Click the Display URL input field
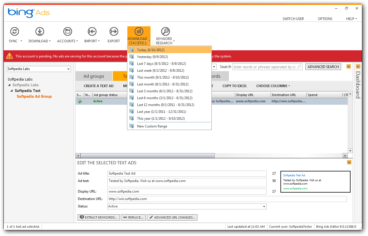This screenshot has width=368, height=236. coord(187,191)
